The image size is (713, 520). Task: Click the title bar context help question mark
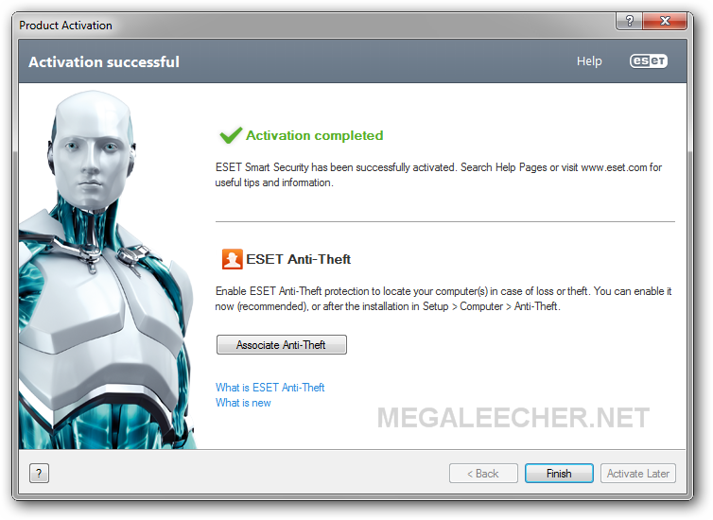tap(630, 21)
